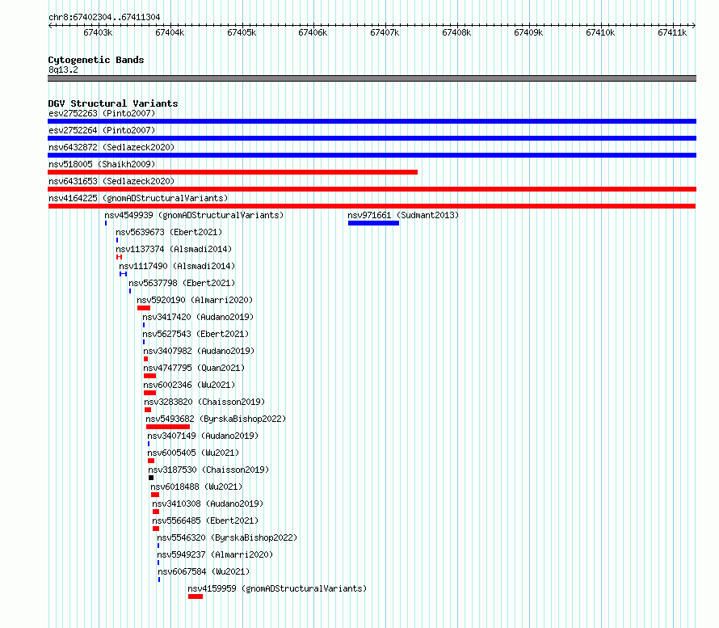Open nsv5566485 (Ebert2021) label

205,521
